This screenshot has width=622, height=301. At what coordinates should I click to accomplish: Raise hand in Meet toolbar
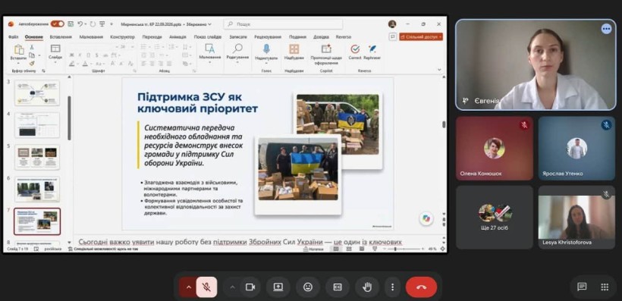pos(367,287)
